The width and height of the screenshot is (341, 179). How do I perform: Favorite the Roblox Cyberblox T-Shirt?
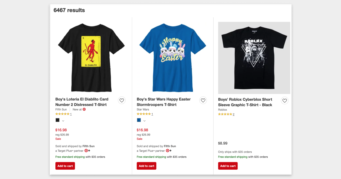pyautogui.click(x=284, y=101)
